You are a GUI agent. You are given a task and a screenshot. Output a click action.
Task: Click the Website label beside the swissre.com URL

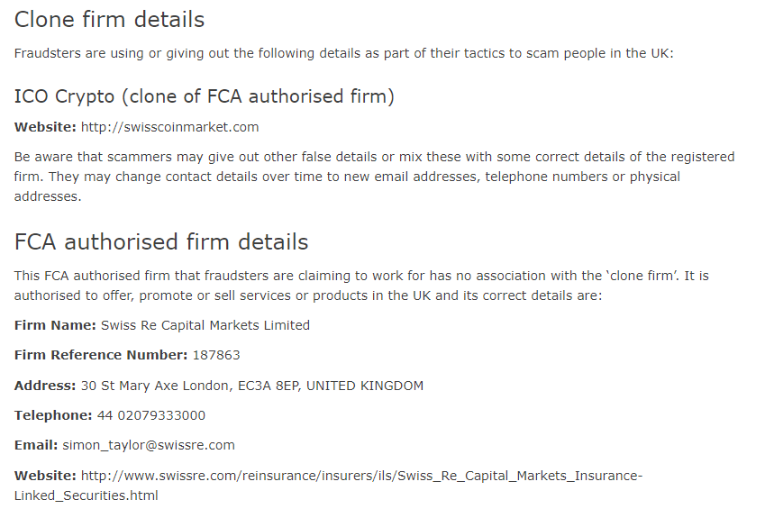(x=45, y=475)
